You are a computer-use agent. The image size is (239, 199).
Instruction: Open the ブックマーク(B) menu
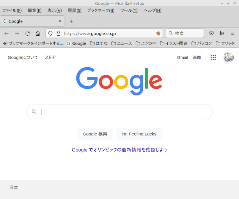(101, 10)
